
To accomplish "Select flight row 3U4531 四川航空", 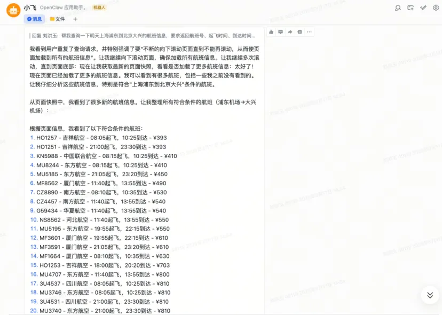I will click(x=99, y=302).
